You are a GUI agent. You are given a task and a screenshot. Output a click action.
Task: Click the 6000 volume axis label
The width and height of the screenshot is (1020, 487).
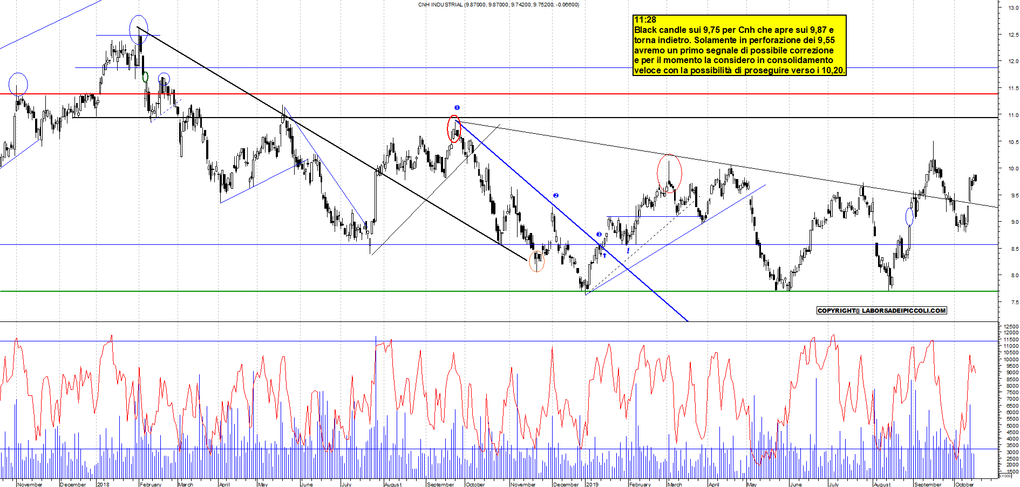coord(1012,413)
